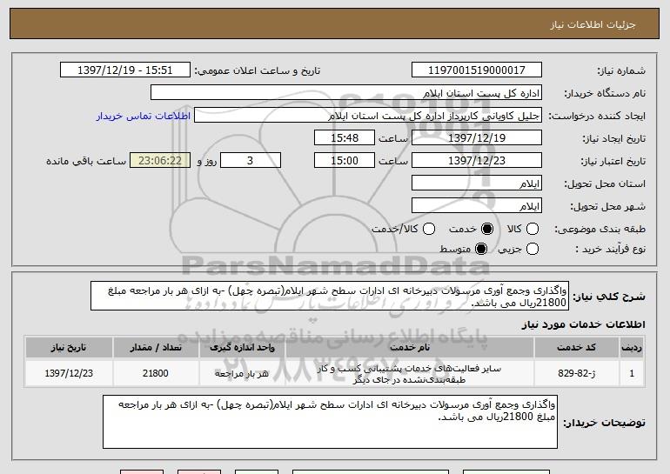Select the کالا/خدمت radio button
This screenshot has height=474, width=670.
(x=429, y=229)
